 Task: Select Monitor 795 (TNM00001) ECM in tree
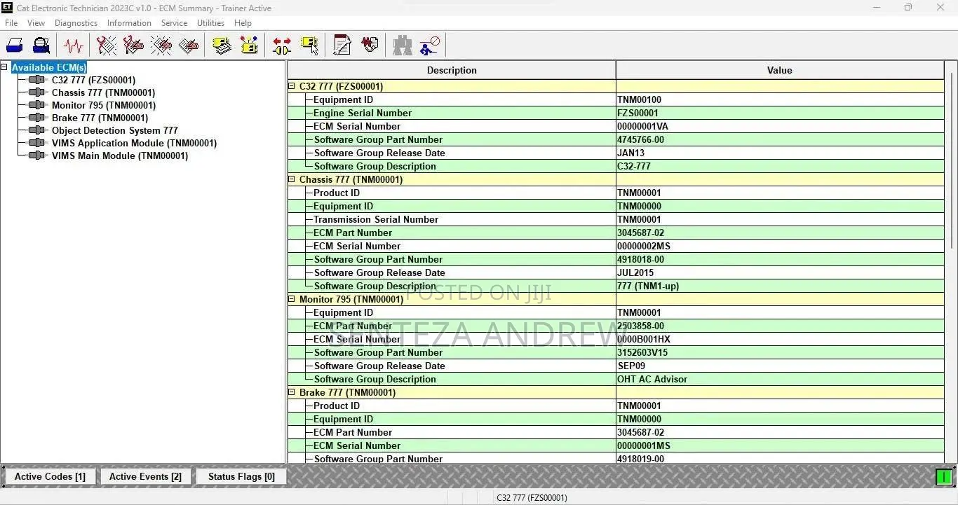(x=103, y=105)
